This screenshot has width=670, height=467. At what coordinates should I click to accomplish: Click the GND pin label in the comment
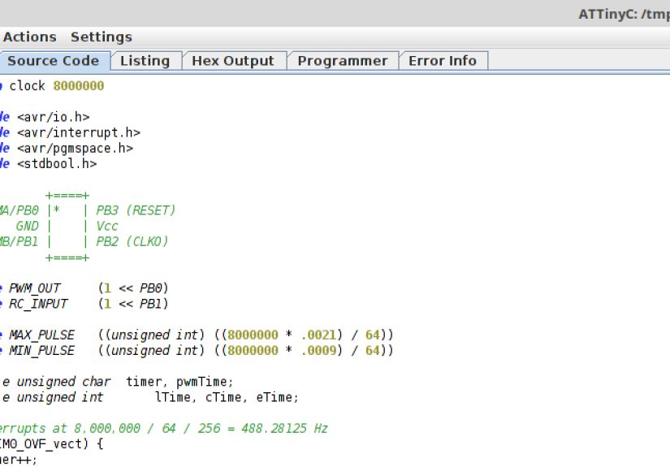28,226
